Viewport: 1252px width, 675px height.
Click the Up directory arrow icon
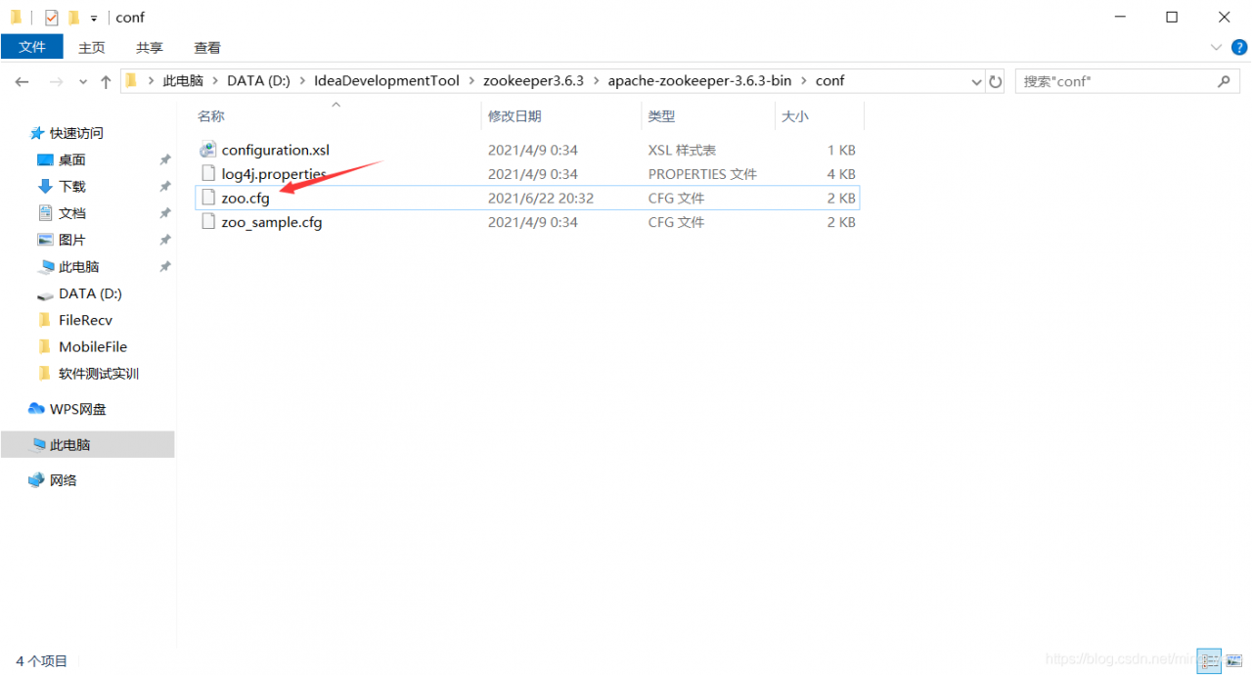click(x=106, y=82)
